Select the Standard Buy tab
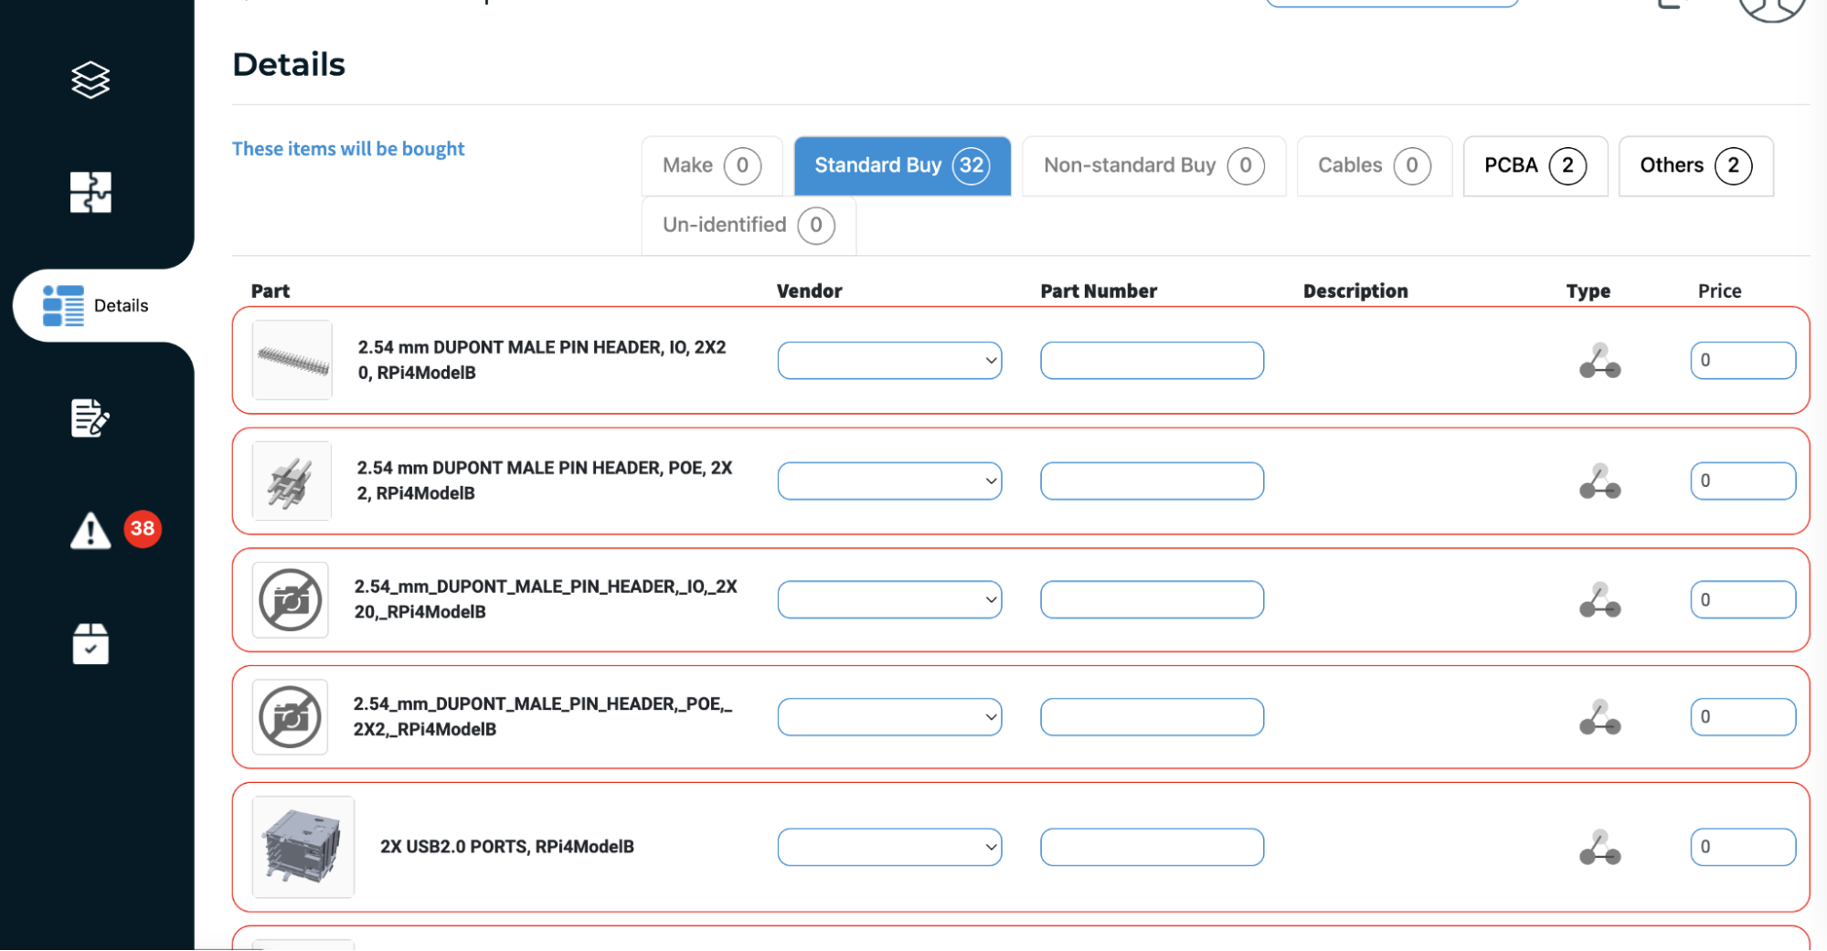This screenshot has width=1827, height=951. (x=901, y=165)
